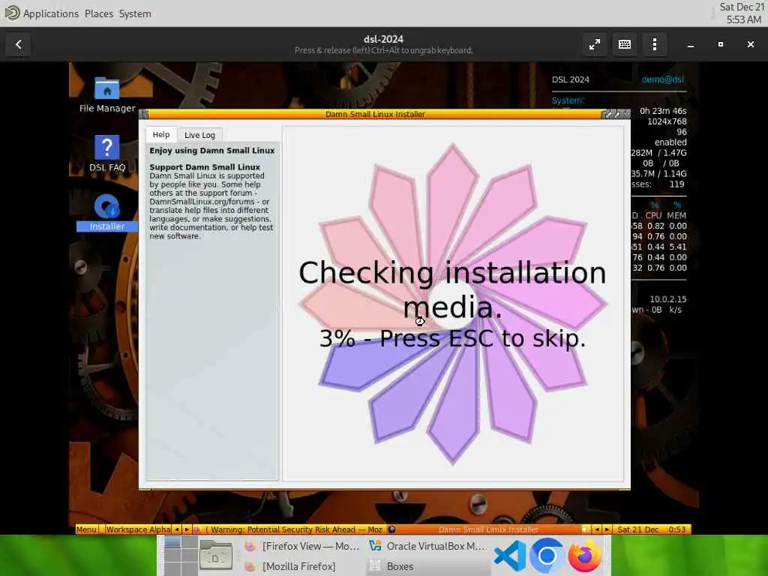Switch to Mozilla Firefox window entry
The image size is (768, 576).
(x=290, y=566)
